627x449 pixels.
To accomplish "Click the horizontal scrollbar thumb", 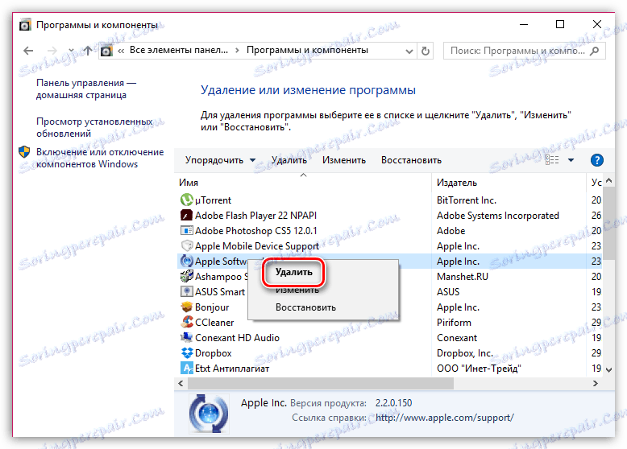I will 321,384.
